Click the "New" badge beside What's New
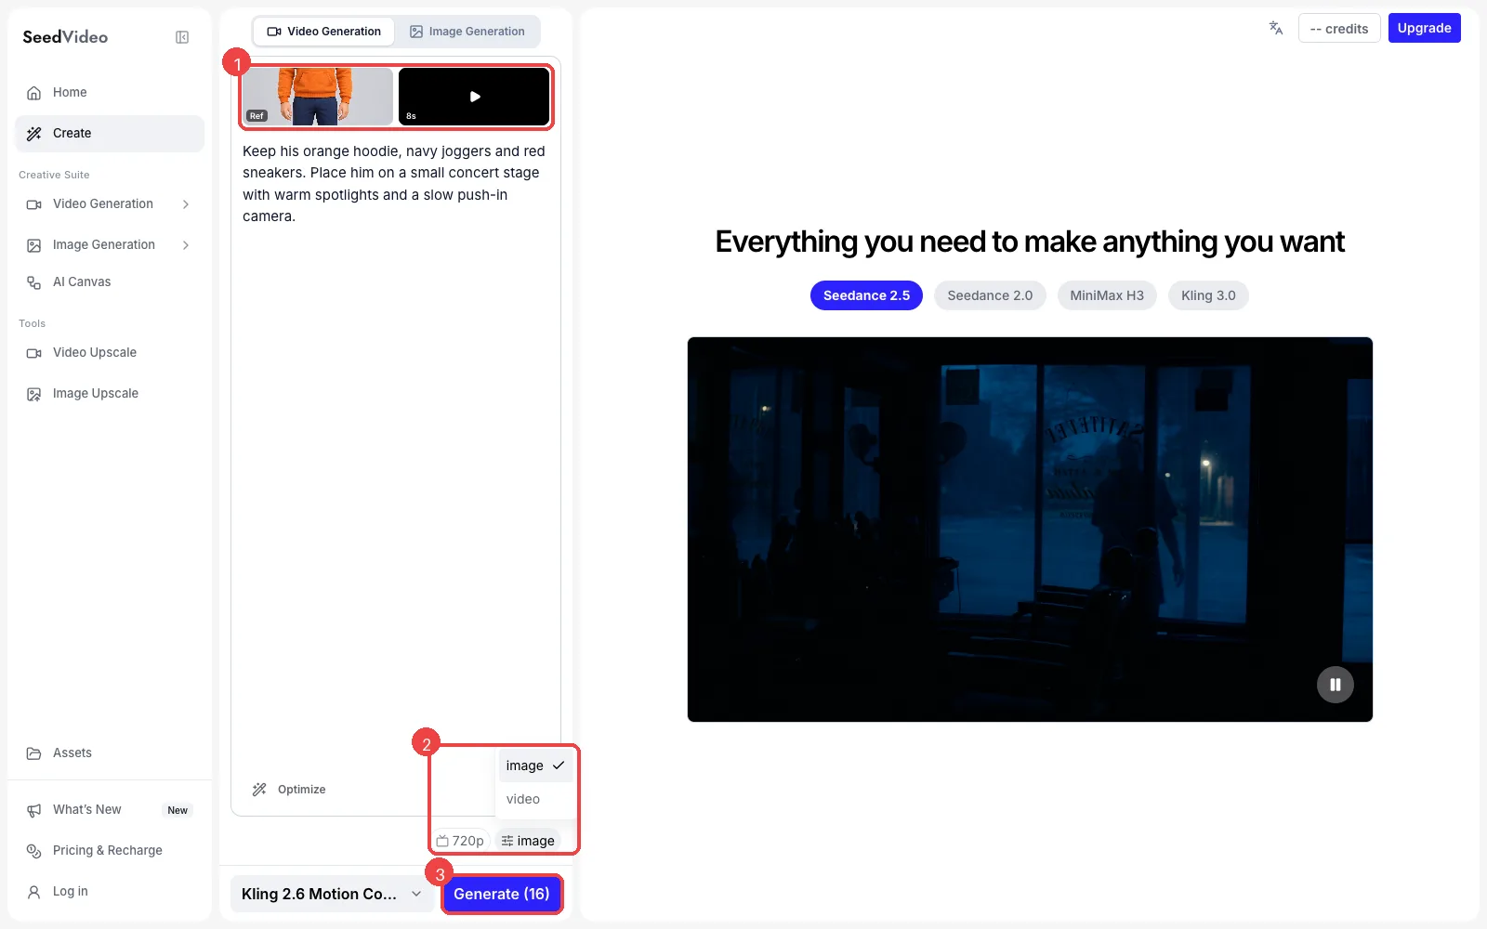The image size is (1487, 929). (178, 810)
